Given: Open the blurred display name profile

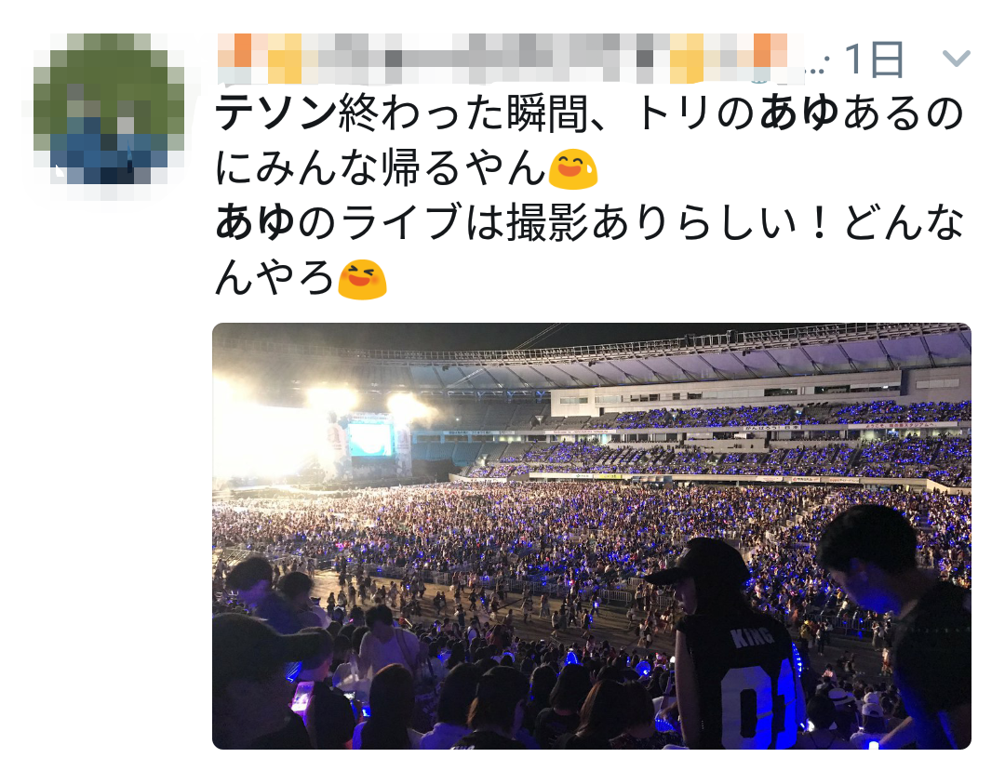Looking at the screenshot, I should click(x=503, y=59).
